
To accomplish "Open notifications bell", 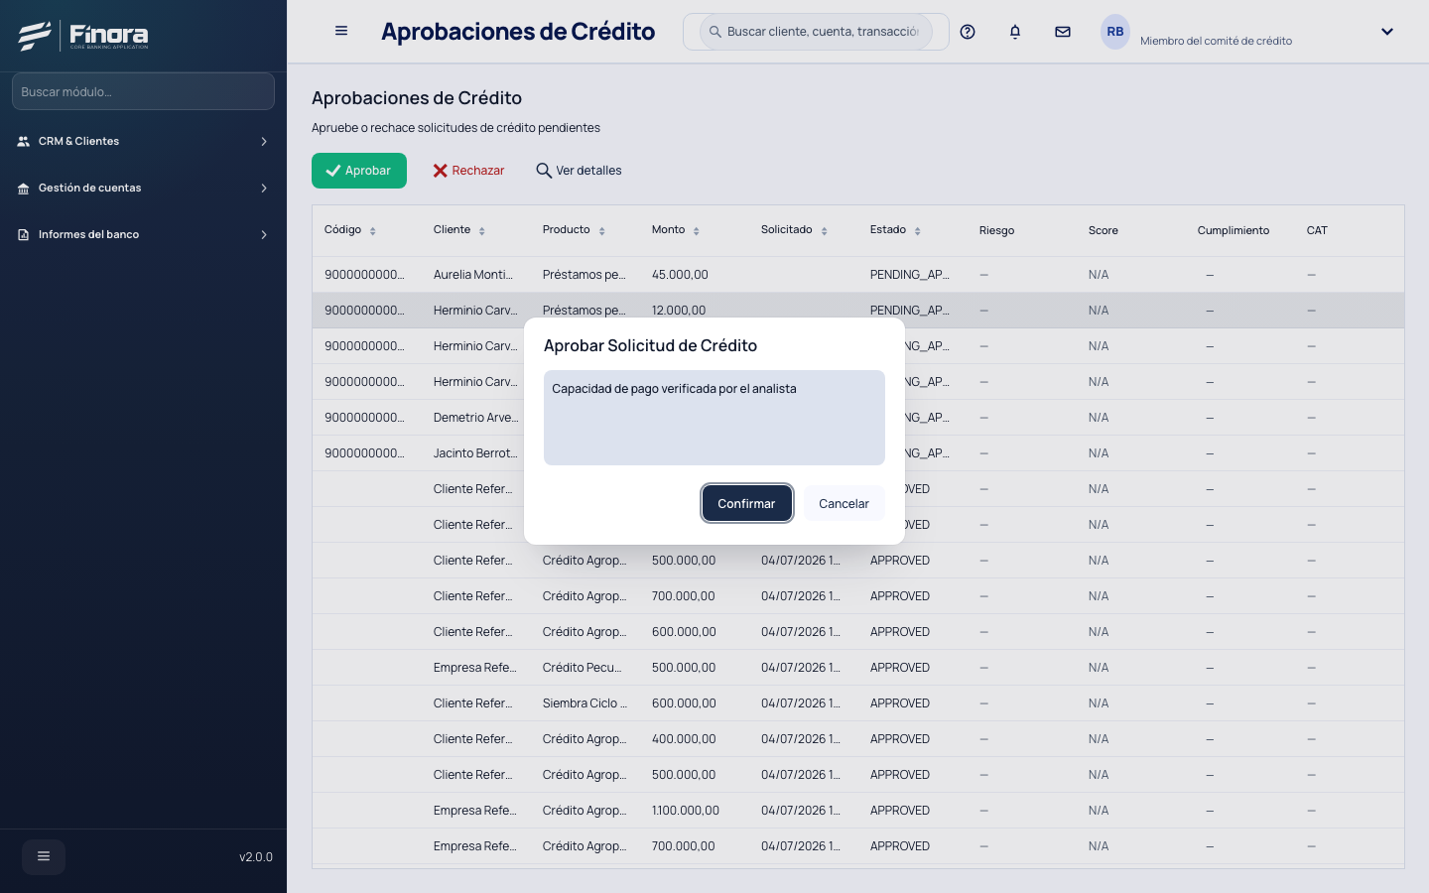I will point(1015,32).
